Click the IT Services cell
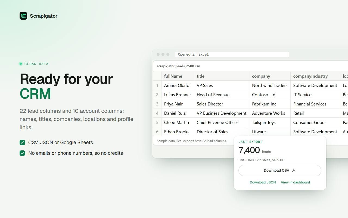The height and width of the screenshot is (218, 348). point(315,95)
